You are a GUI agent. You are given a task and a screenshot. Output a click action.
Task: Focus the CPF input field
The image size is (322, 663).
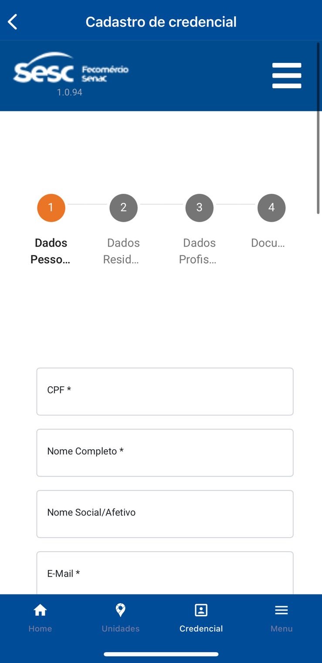pos(165,392)
